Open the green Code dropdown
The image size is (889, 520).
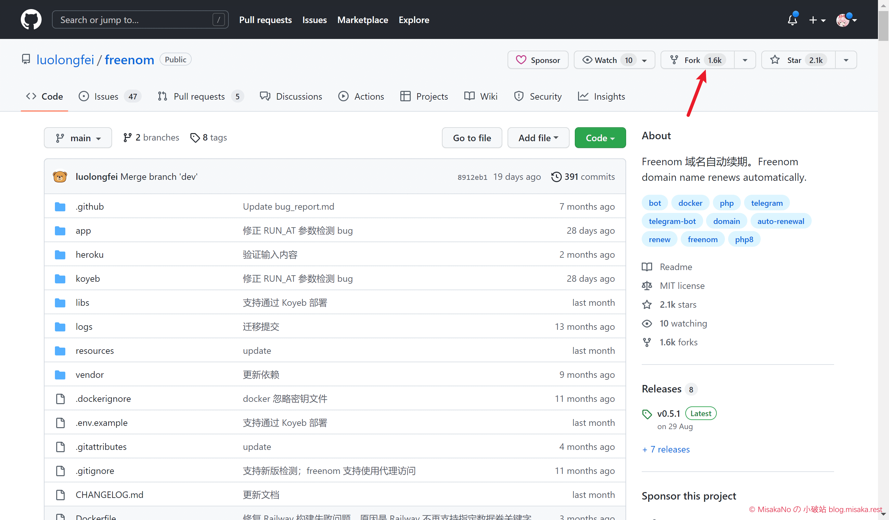tap(600, 138)
